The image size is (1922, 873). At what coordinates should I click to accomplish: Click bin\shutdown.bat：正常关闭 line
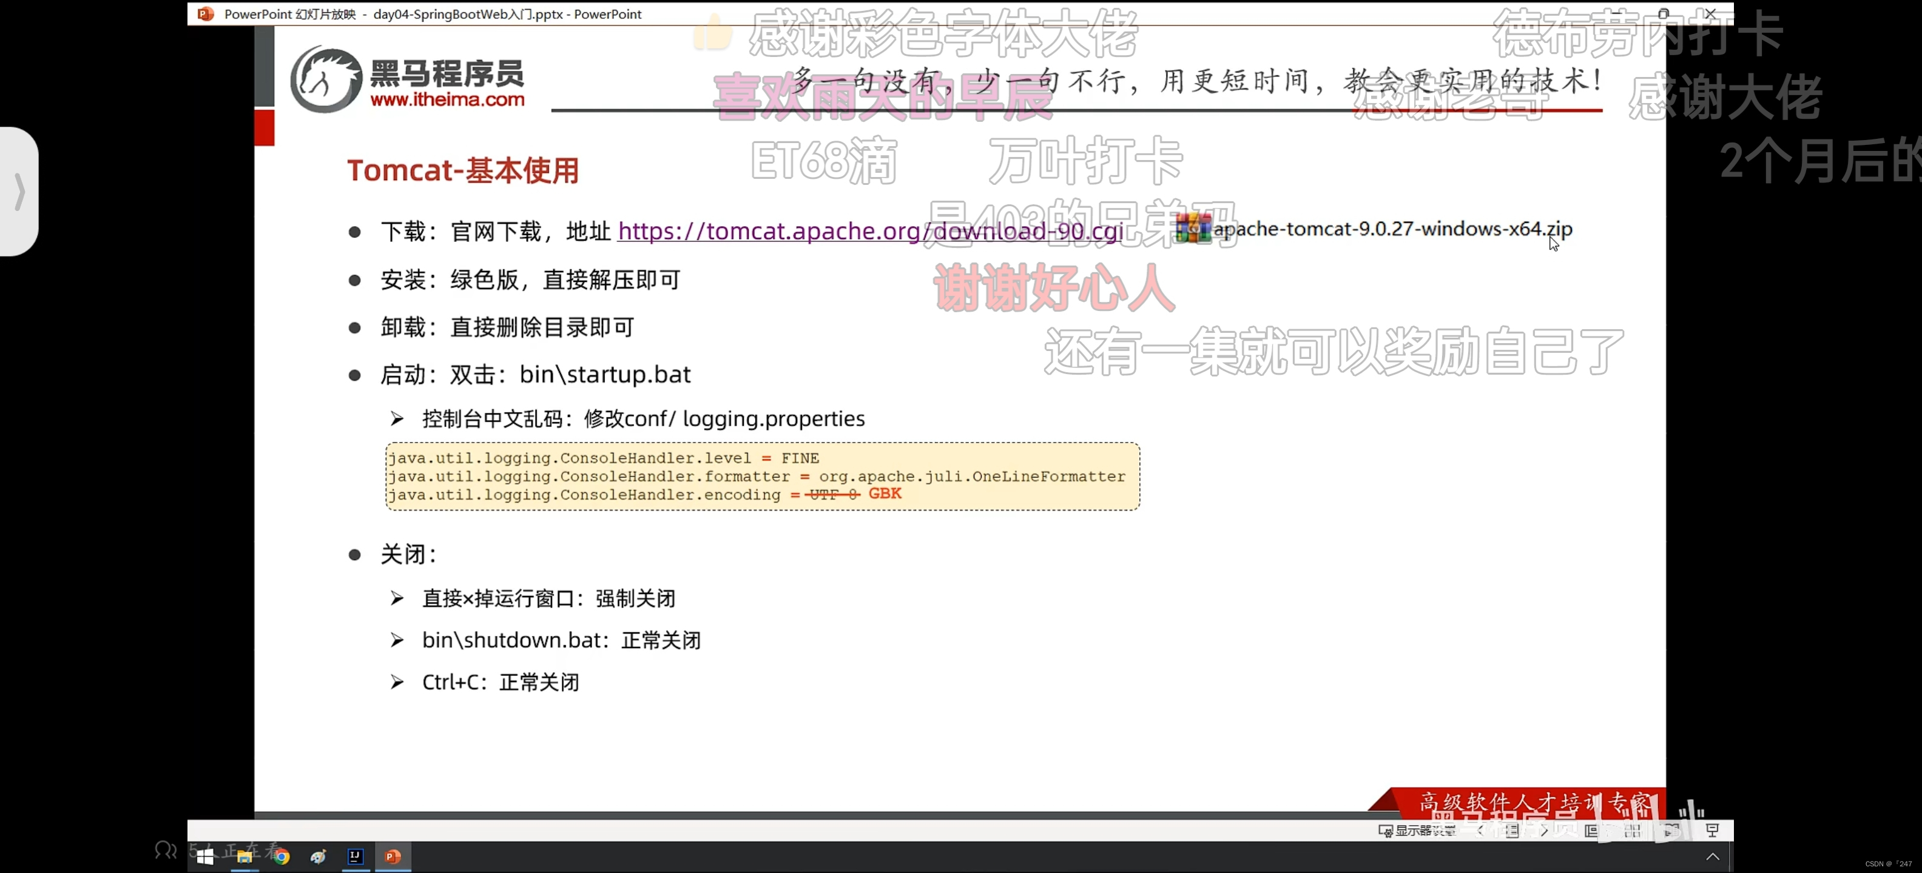tap(561, 640)
